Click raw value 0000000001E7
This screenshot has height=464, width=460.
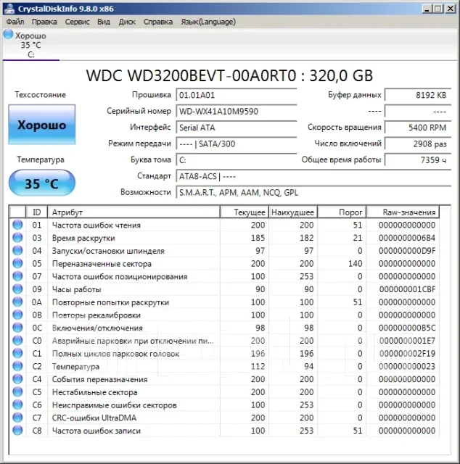click(x=407, y=341)
